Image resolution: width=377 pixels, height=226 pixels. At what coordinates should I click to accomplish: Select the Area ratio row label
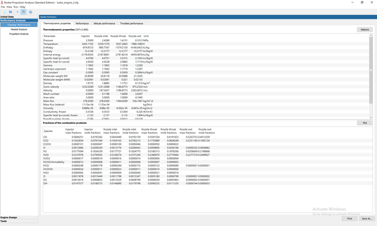[x=49, y=98]
